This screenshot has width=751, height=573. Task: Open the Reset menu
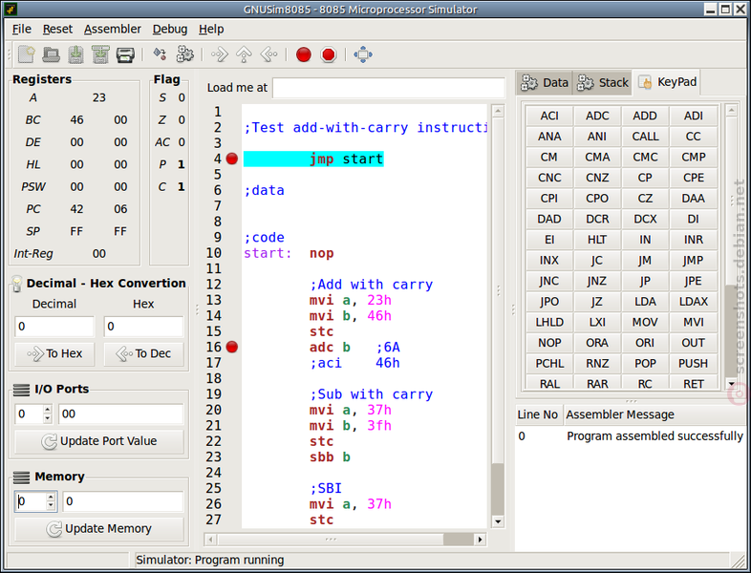pos(57,30)
